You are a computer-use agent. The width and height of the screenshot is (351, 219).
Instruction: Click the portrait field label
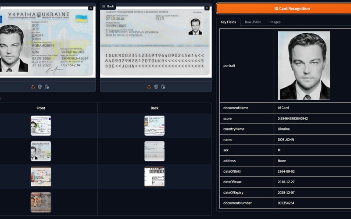coord(229,65)
